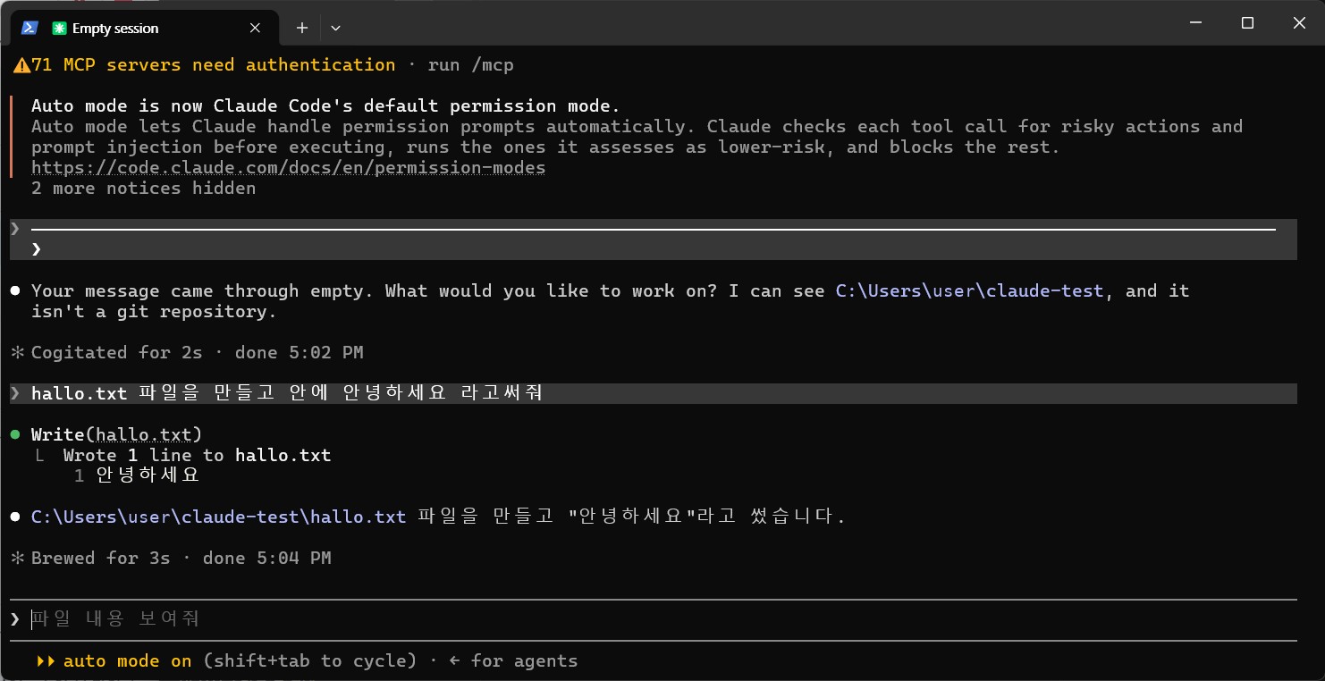Viewport: 1325px width, 681px height.
Task: Select the Empty session tab
Action: coord(143,28)
